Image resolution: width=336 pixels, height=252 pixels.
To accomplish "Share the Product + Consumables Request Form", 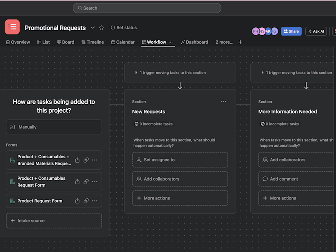I will (77, 182).
